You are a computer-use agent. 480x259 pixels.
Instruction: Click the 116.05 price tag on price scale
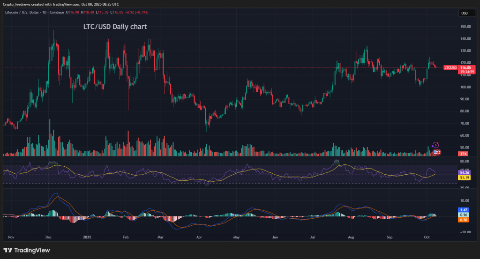click(x=466, y=68)
